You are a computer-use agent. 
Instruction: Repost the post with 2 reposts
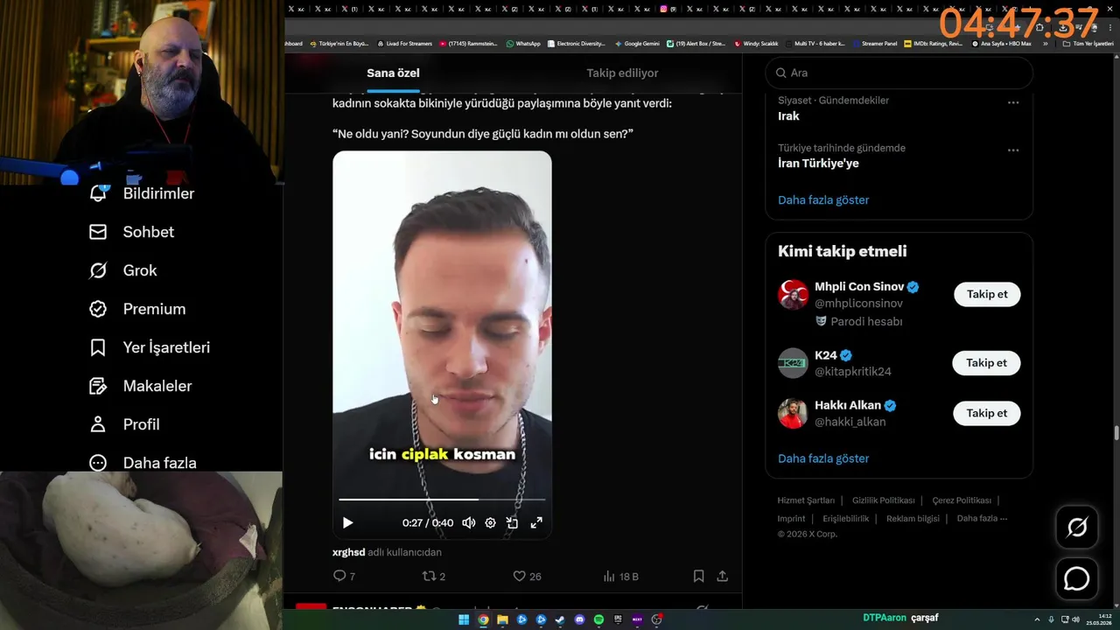(x=434, y=576)
